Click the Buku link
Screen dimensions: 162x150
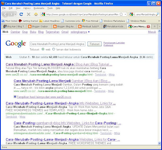point(33,32)
